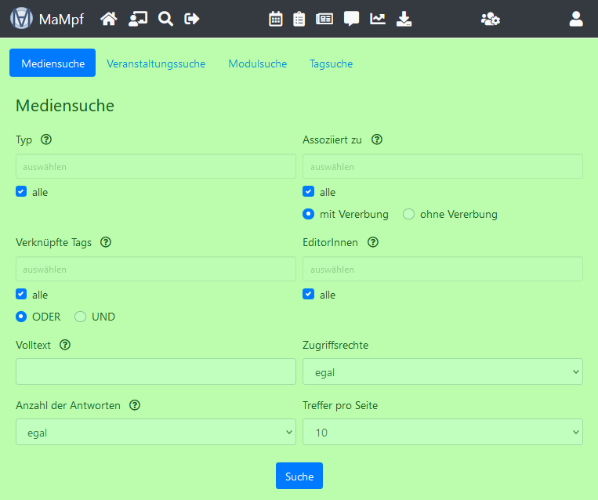This screenshot has width=598, height=500.
Task: Click the help icon next to Volltext
Action: [65, 345]
